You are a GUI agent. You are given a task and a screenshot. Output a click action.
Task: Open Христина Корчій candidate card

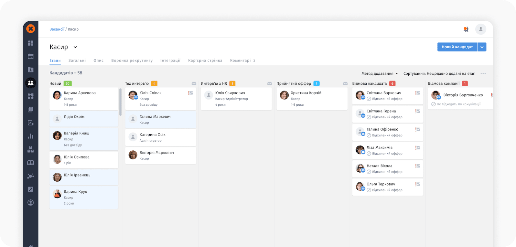tap(312, 99)
